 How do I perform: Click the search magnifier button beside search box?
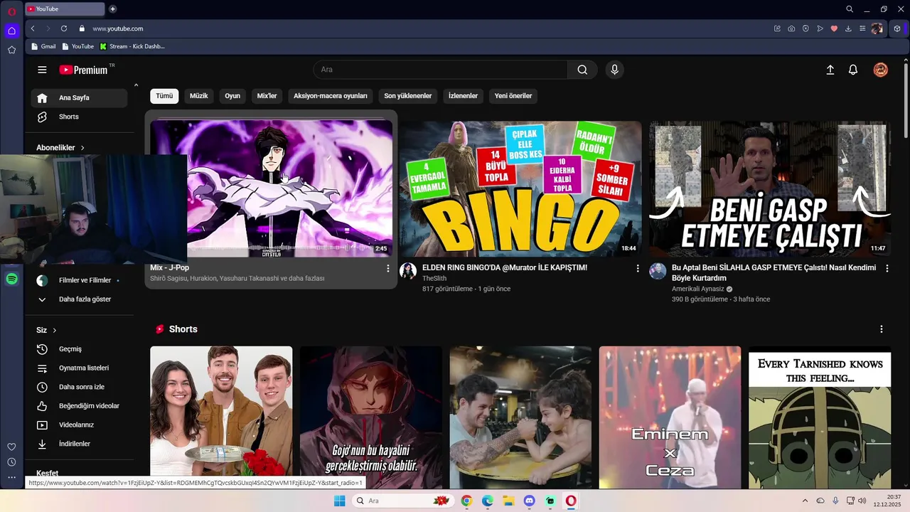(x=582, y=70)
